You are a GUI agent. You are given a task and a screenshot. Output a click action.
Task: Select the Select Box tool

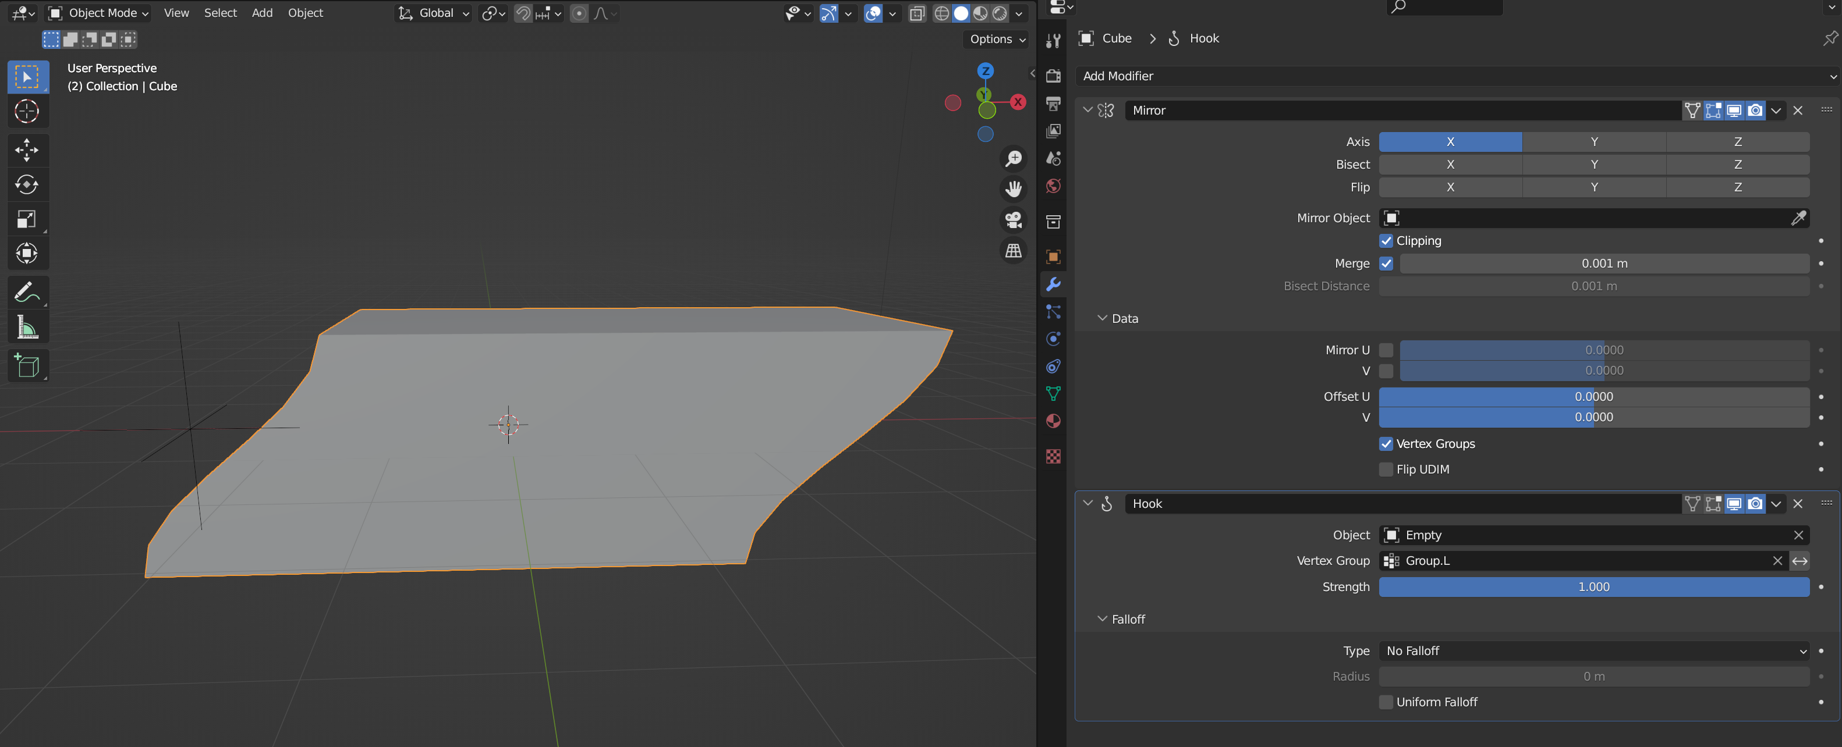coord(28,76)
